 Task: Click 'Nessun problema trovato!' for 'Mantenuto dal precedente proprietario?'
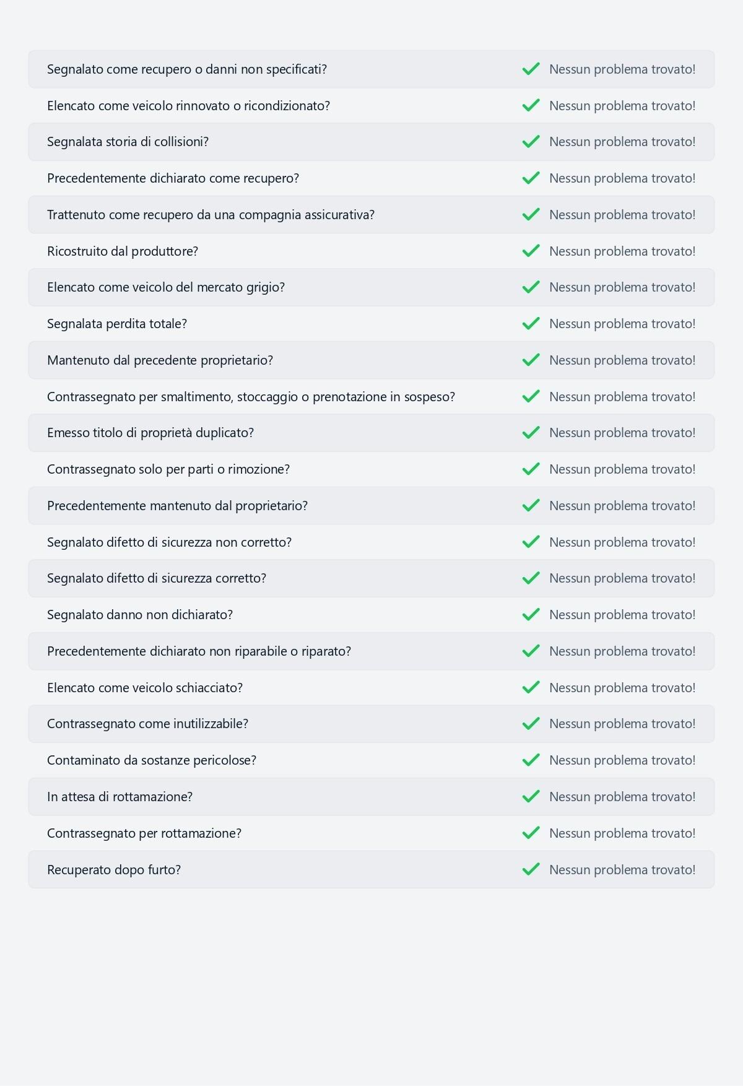[x=622, y=360]
